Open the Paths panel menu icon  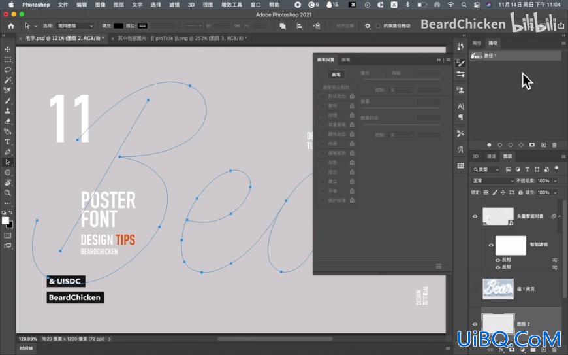pos(563,43)
